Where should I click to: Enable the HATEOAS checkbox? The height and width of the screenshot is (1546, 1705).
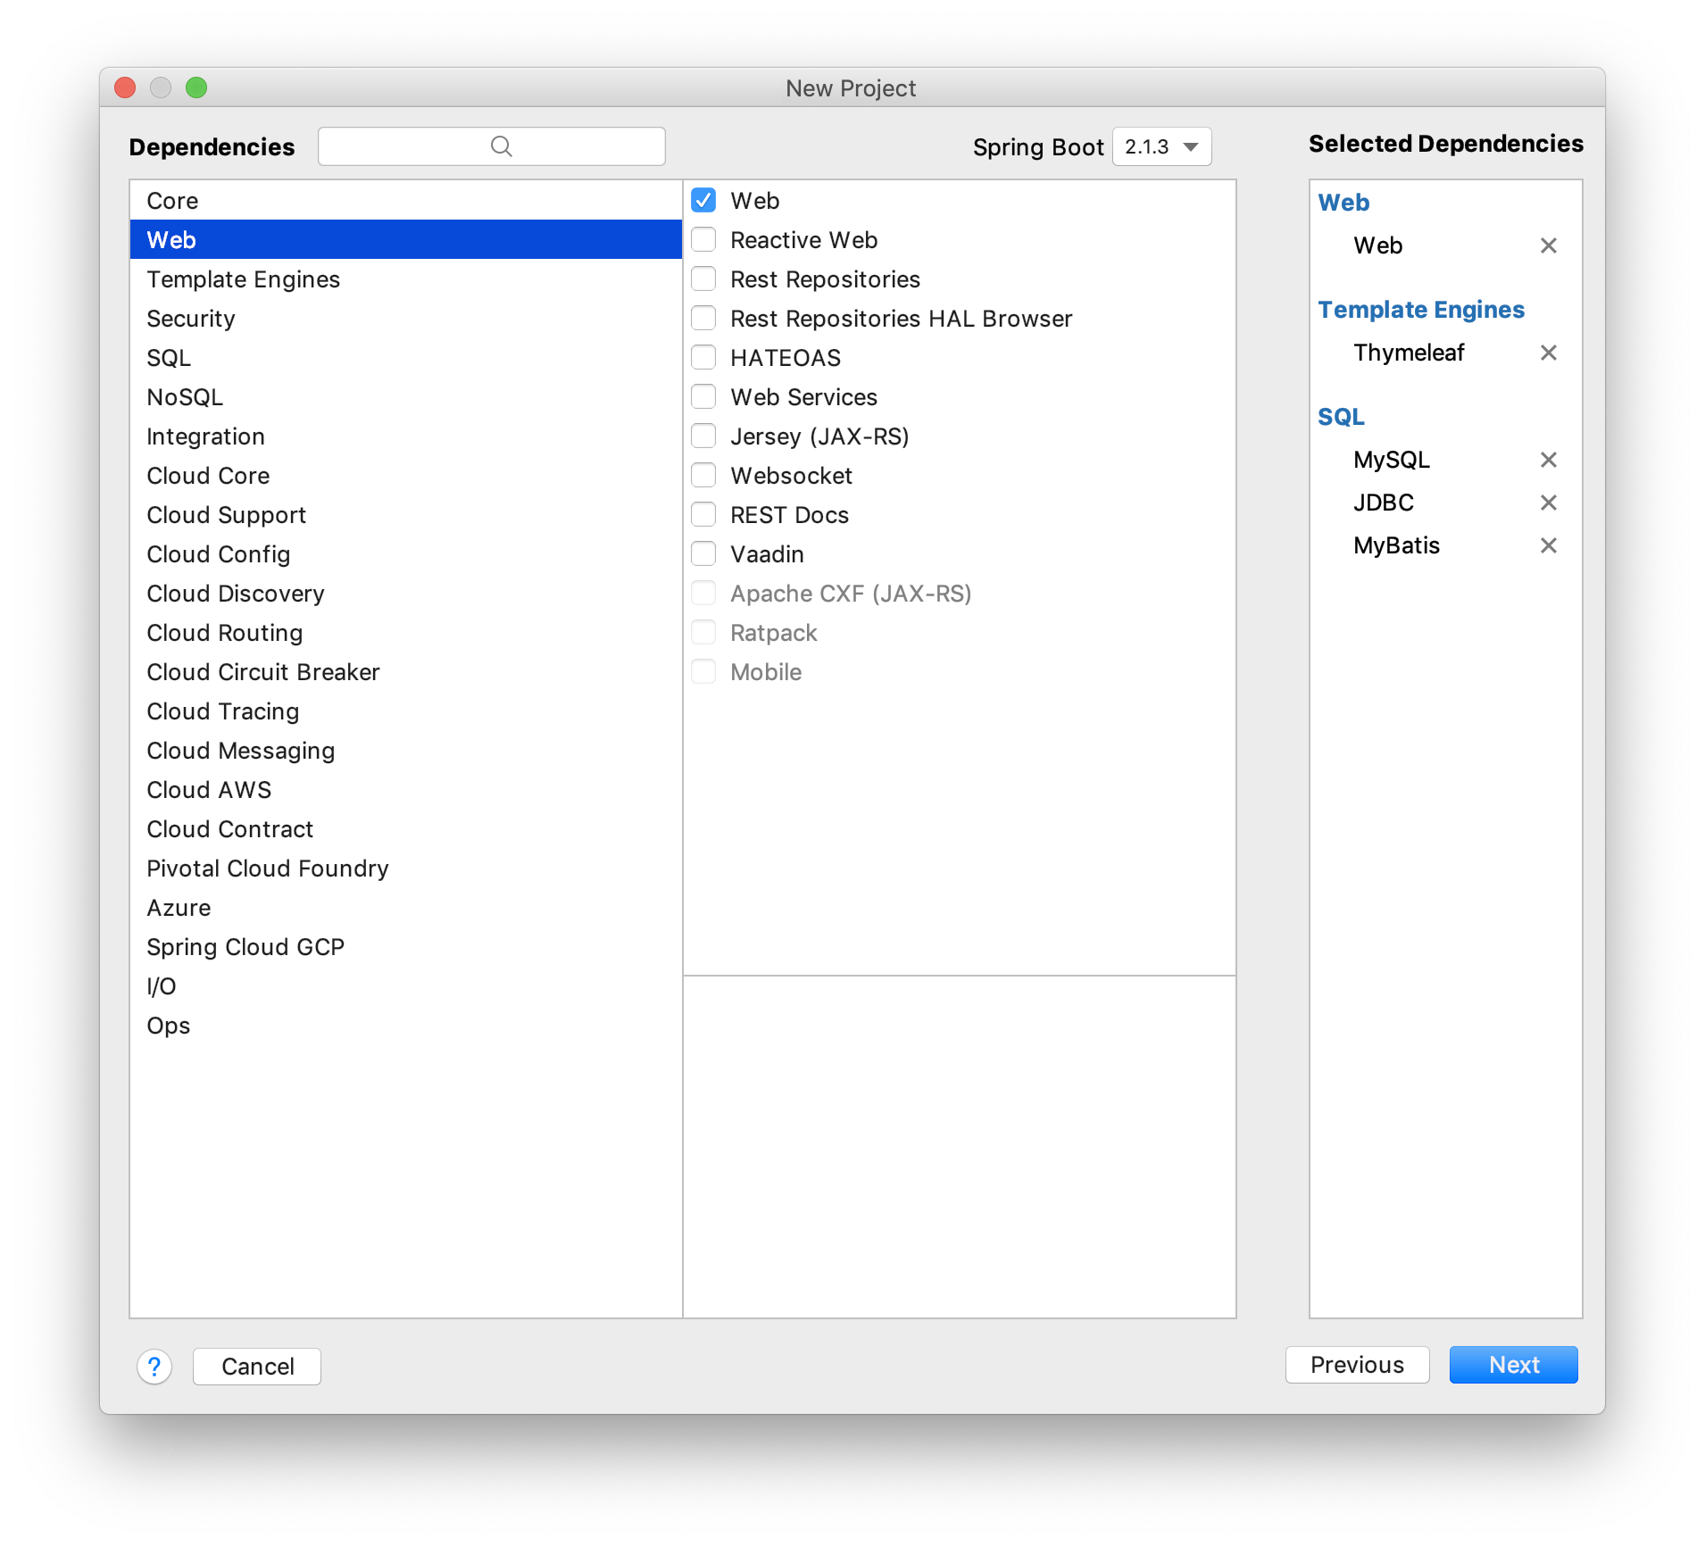703,357
